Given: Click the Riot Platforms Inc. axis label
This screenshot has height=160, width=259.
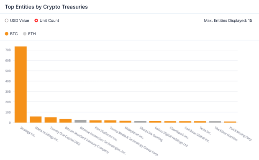Looking at the screenshot, I should click(106, 134).
